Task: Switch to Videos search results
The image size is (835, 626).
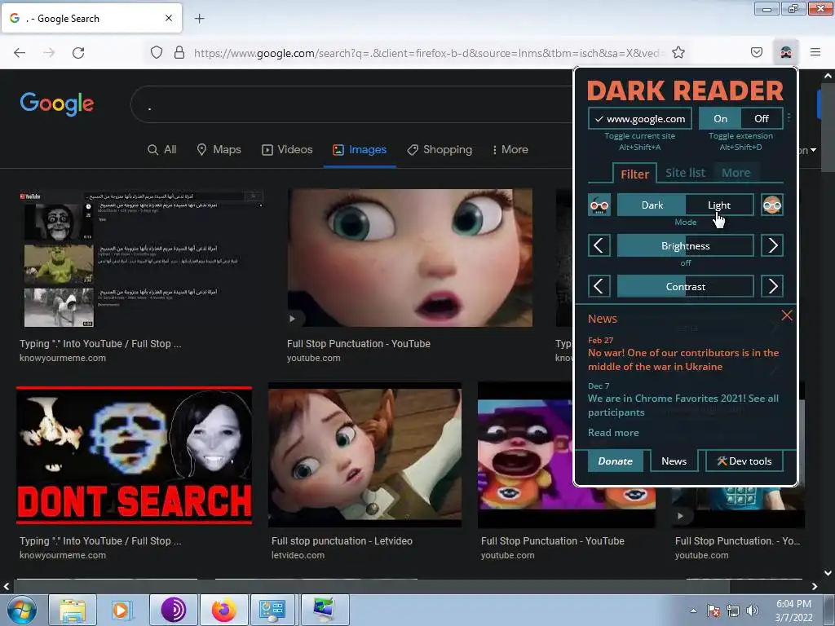Action: point(287,150)
